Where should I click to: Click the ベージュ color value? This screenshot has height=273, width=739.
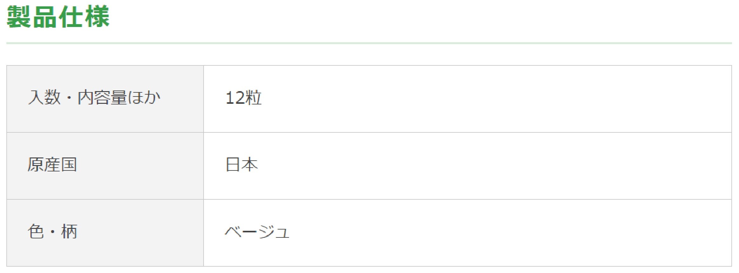pos(257,232)
